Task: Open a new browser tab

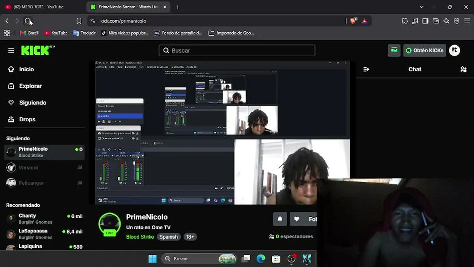Action: point(178,7)
